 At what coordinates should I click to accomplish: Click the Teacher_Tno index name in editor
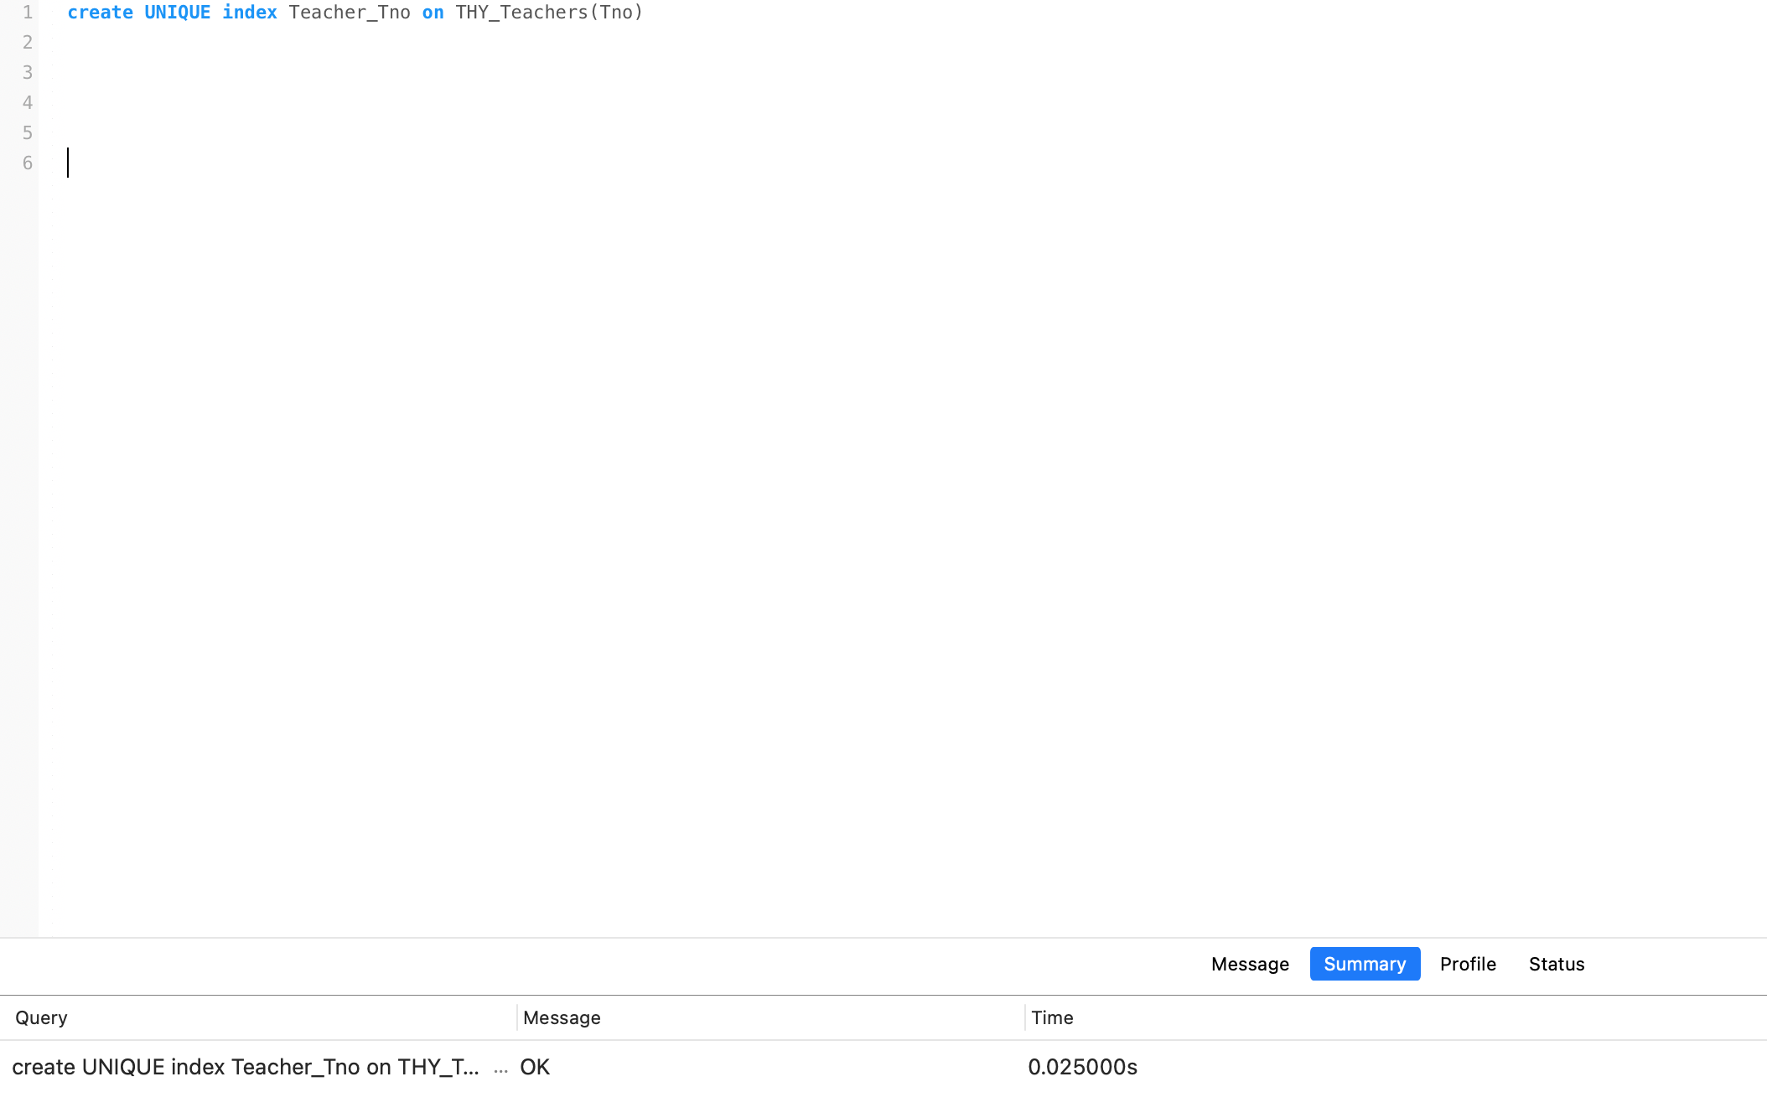tap(350, 13)
